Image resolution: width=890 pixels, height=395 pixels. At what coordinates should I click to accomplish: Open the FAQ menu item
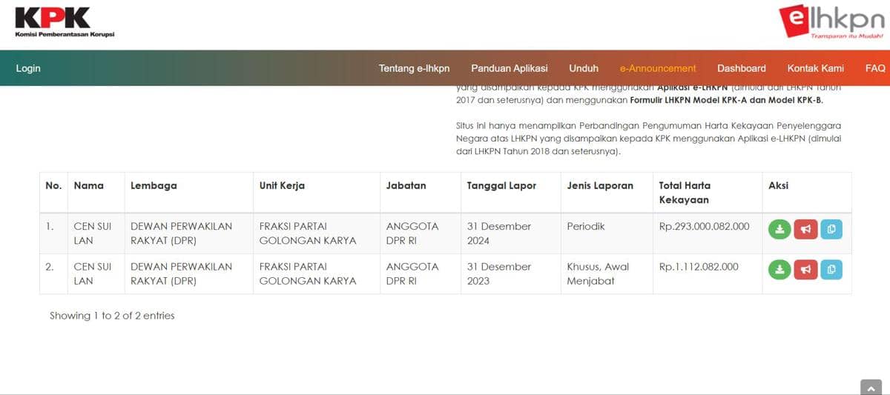(875, 68)
